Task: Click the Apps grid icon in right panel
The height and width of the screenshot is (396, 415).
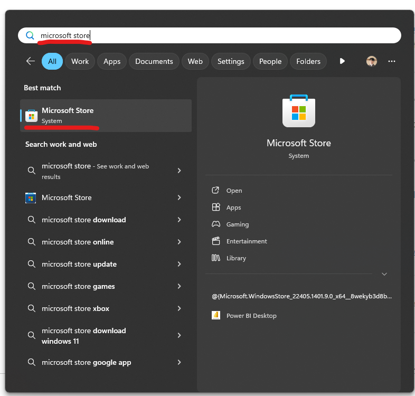Action: coord(216,207)
